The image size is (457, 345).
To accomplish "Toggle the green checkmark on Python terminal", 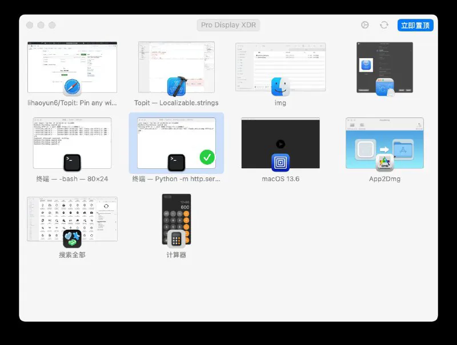I will [x=207, y=157].
